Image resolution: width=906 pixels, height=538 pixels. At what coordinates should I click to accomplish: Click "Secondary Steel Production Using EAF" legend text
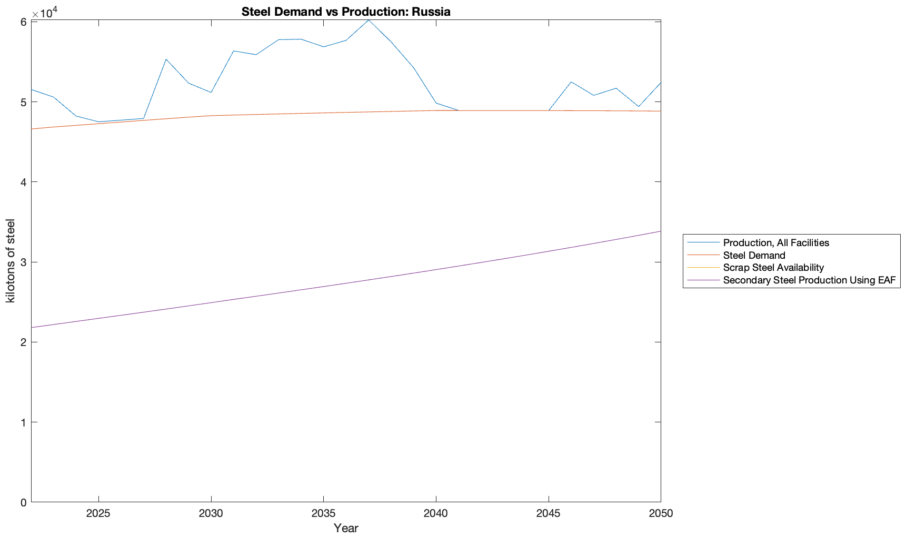click(x=809, y=280)
